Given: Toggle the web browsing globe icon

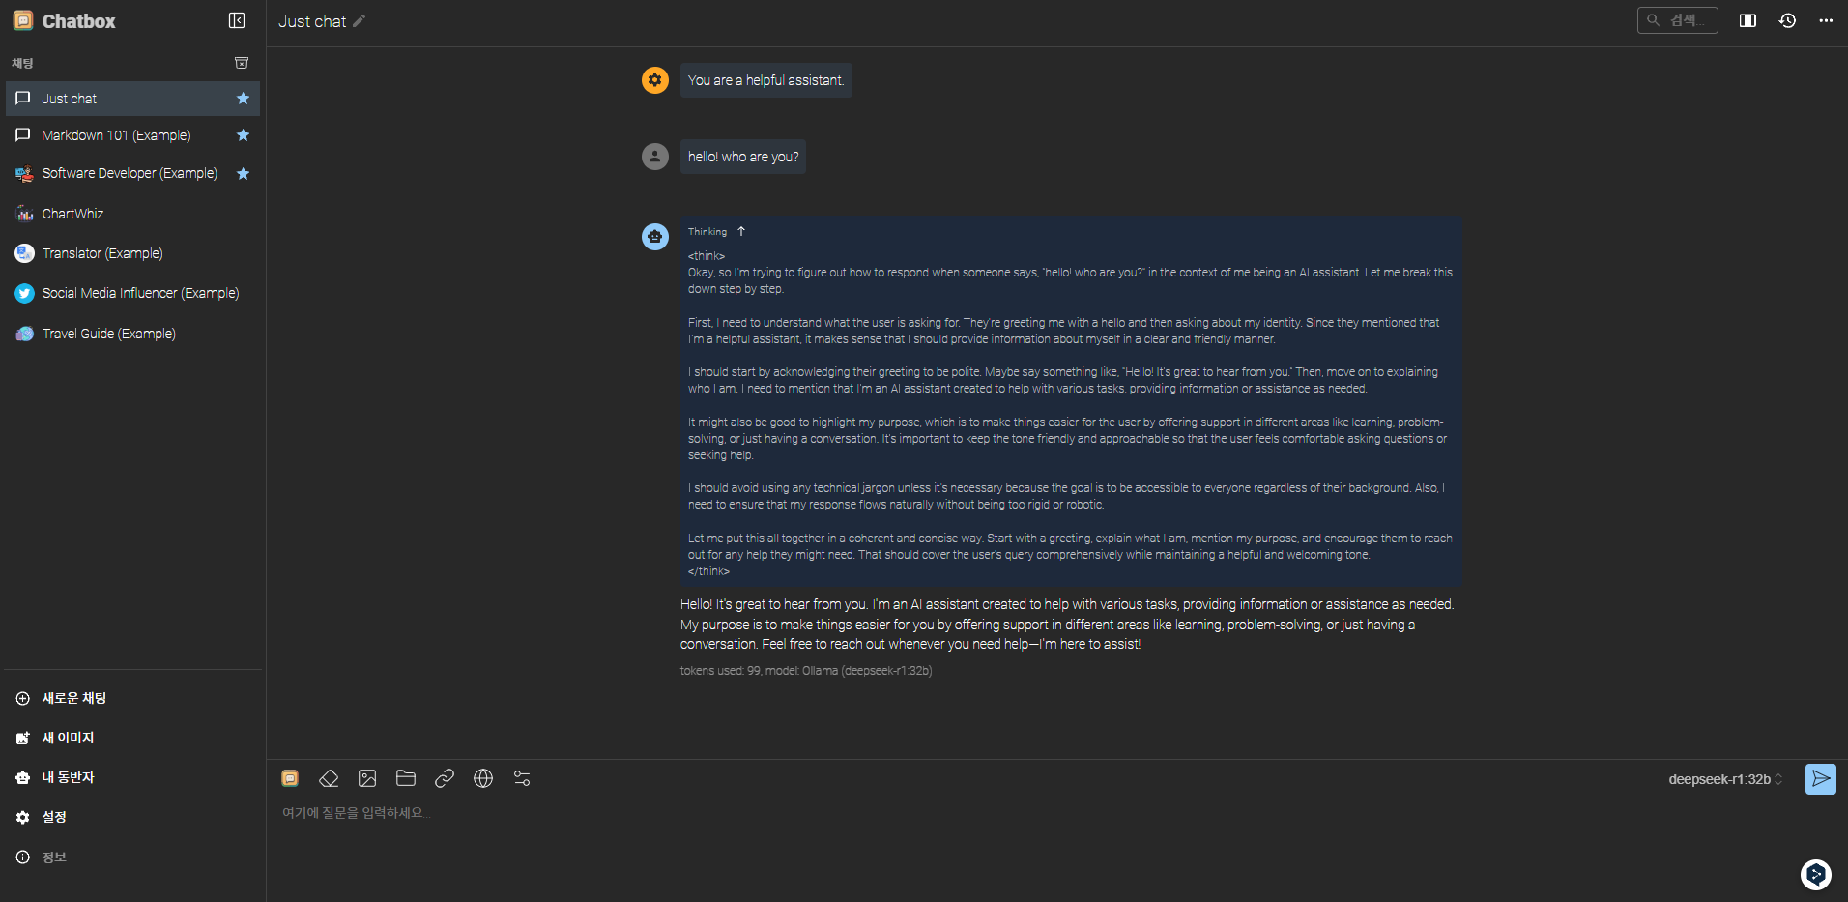Looking at the screenshot, I should click(483, 778).
